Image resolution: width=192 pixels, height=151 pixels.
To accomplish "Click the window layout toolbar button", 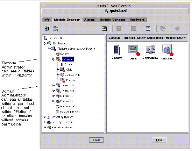I will pos(148,28).
